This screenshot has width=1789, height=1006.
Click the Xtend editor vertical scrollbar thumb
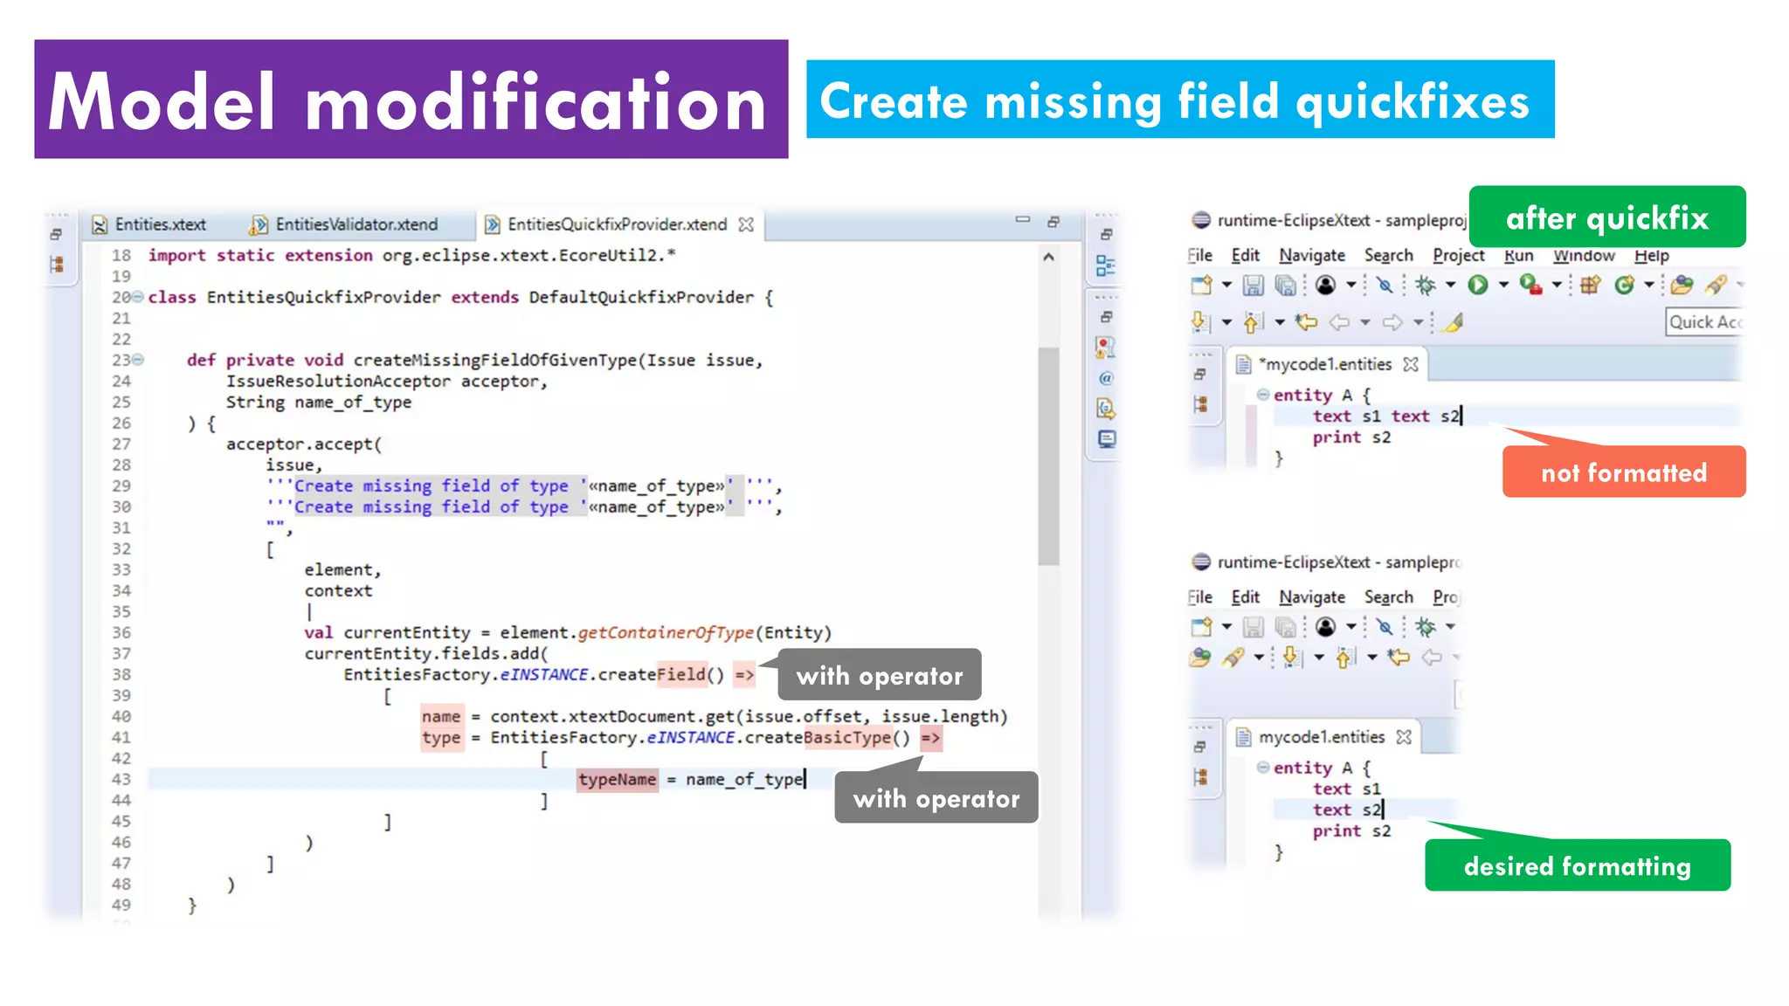(x=1048, y=457)
